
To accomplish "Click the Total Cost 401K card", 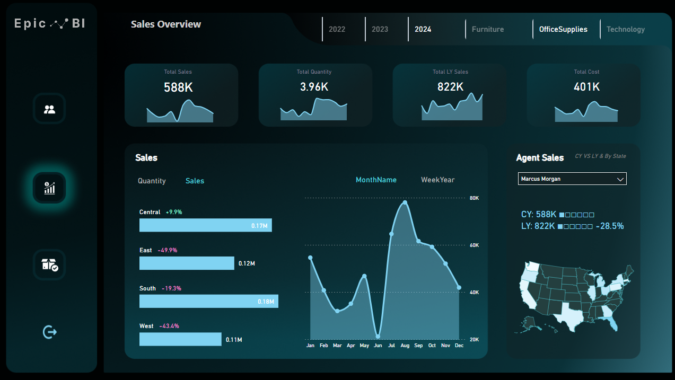I will pos(583,95).
